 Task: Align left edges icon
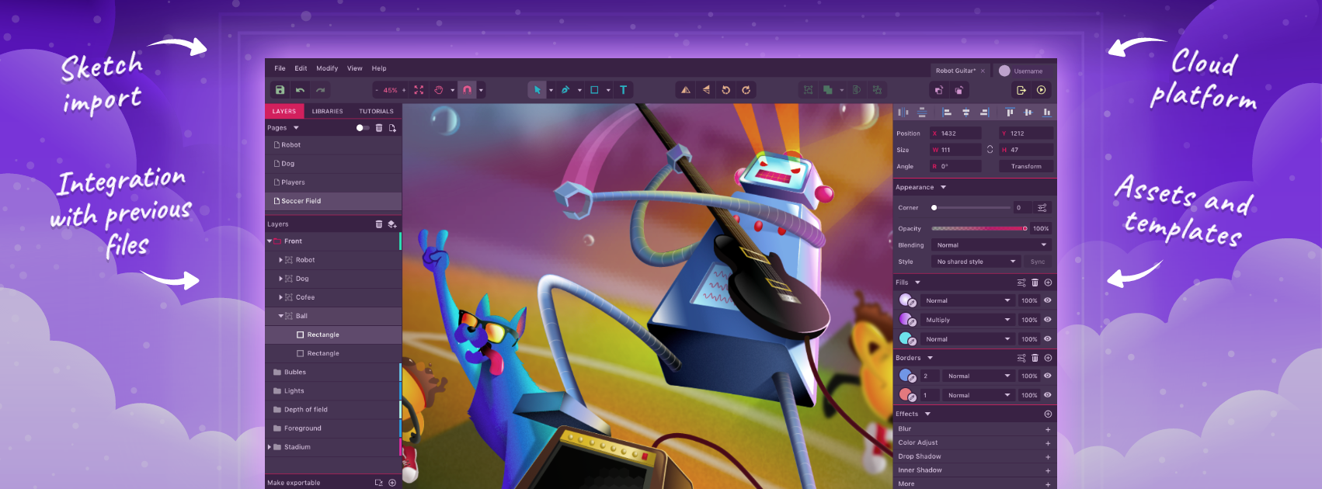point(947,113)
